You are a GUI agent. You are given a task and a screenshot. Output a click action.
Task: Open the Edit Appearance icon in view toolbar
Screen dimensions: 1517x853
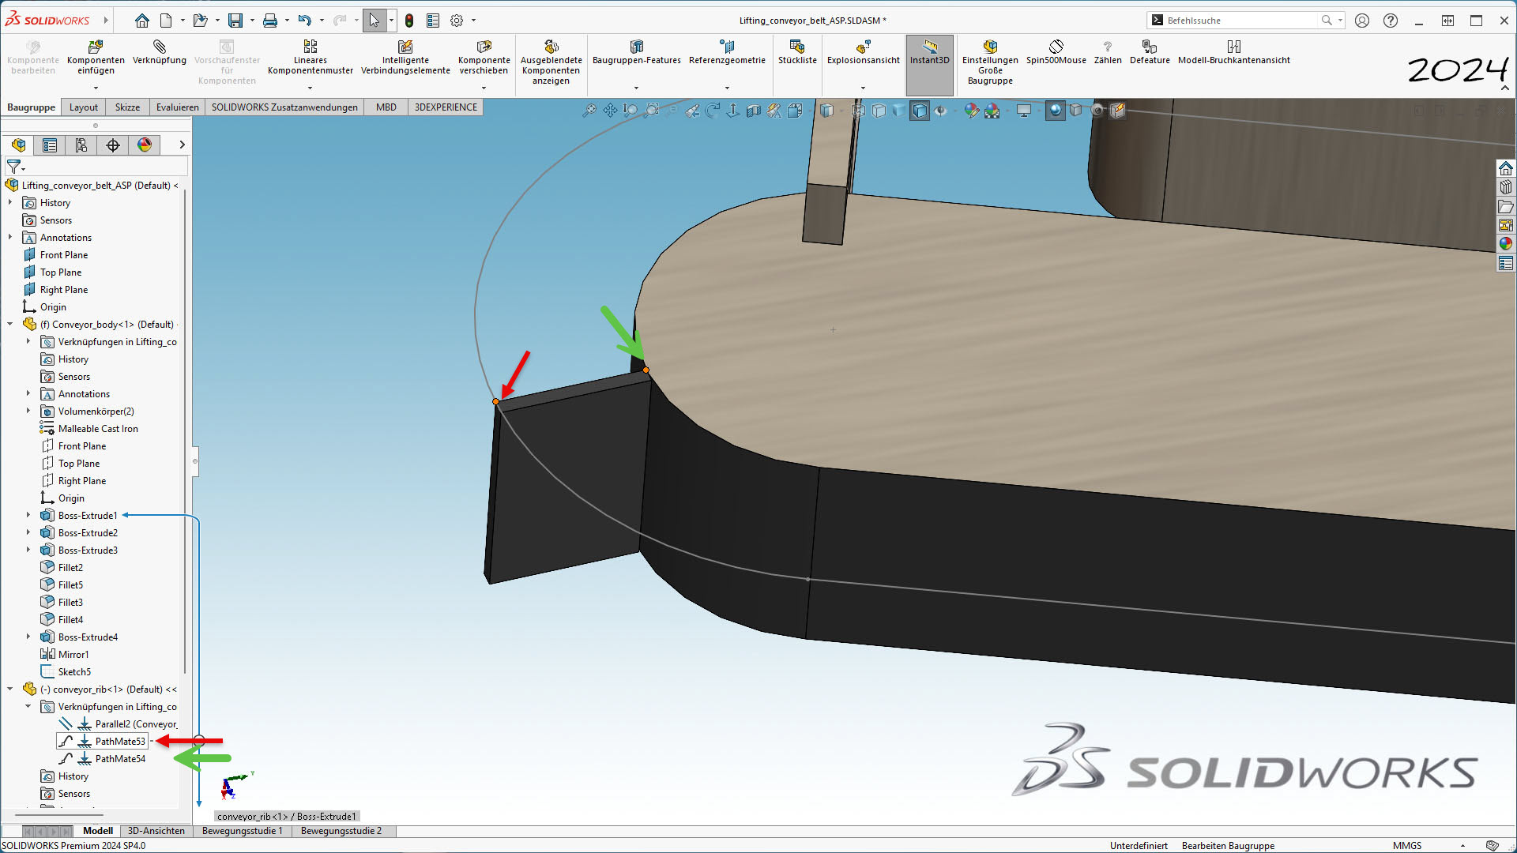971,111
